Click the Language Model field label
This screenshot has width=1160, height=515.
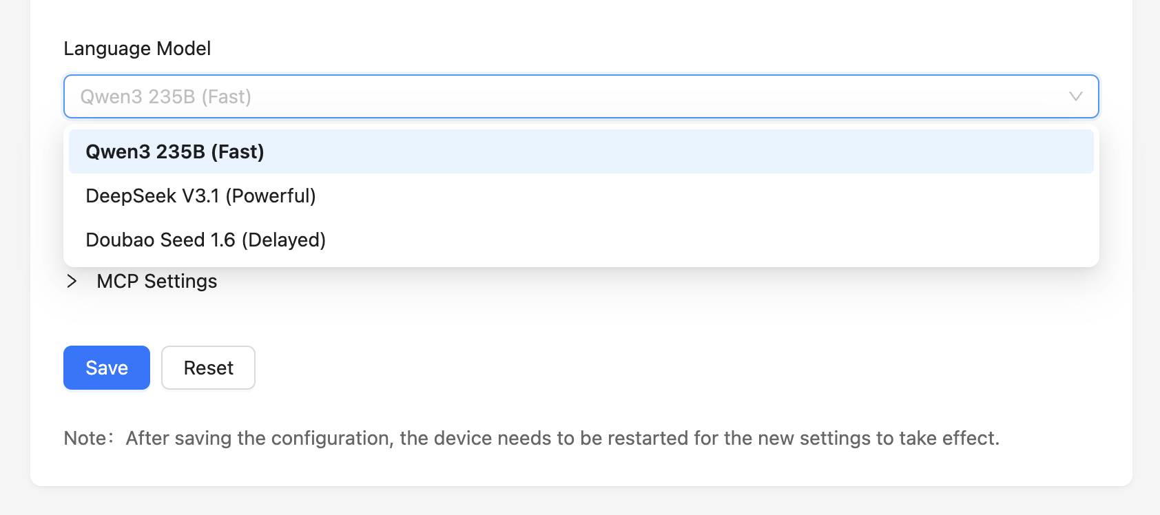137,48
